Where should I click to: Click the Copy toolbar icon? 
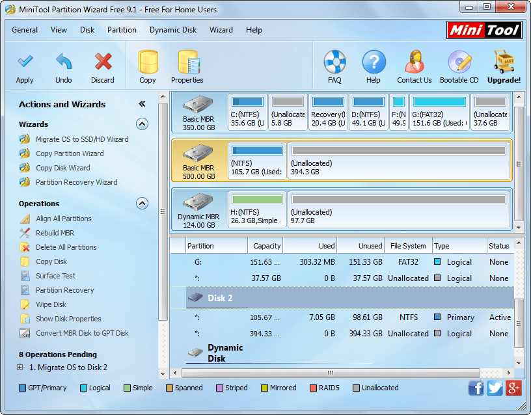(148, 62)
